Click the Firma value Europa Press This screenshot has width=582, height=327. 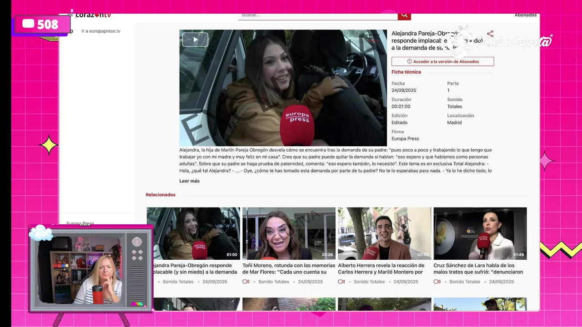pyautogui.click(x=405, y=139)
